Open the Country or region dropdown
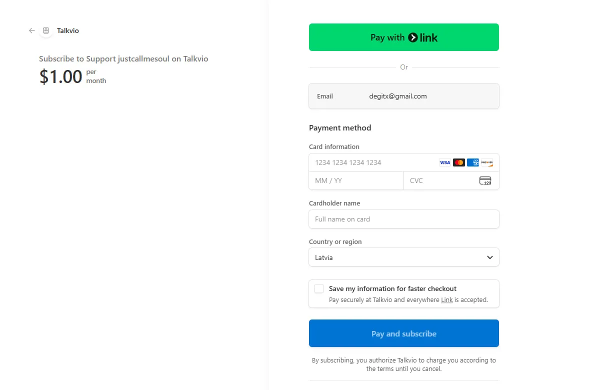The image size is (590, 390). tap(403, 257)
